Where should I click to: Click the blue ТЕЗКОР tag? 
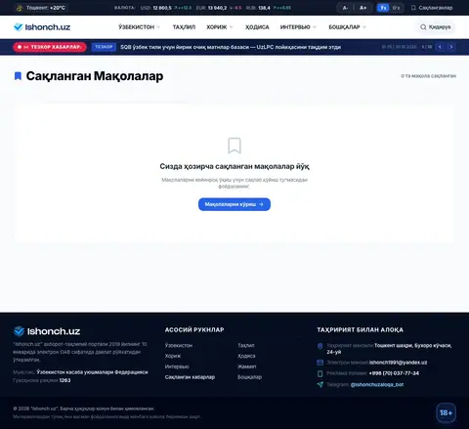coord(104,47)
